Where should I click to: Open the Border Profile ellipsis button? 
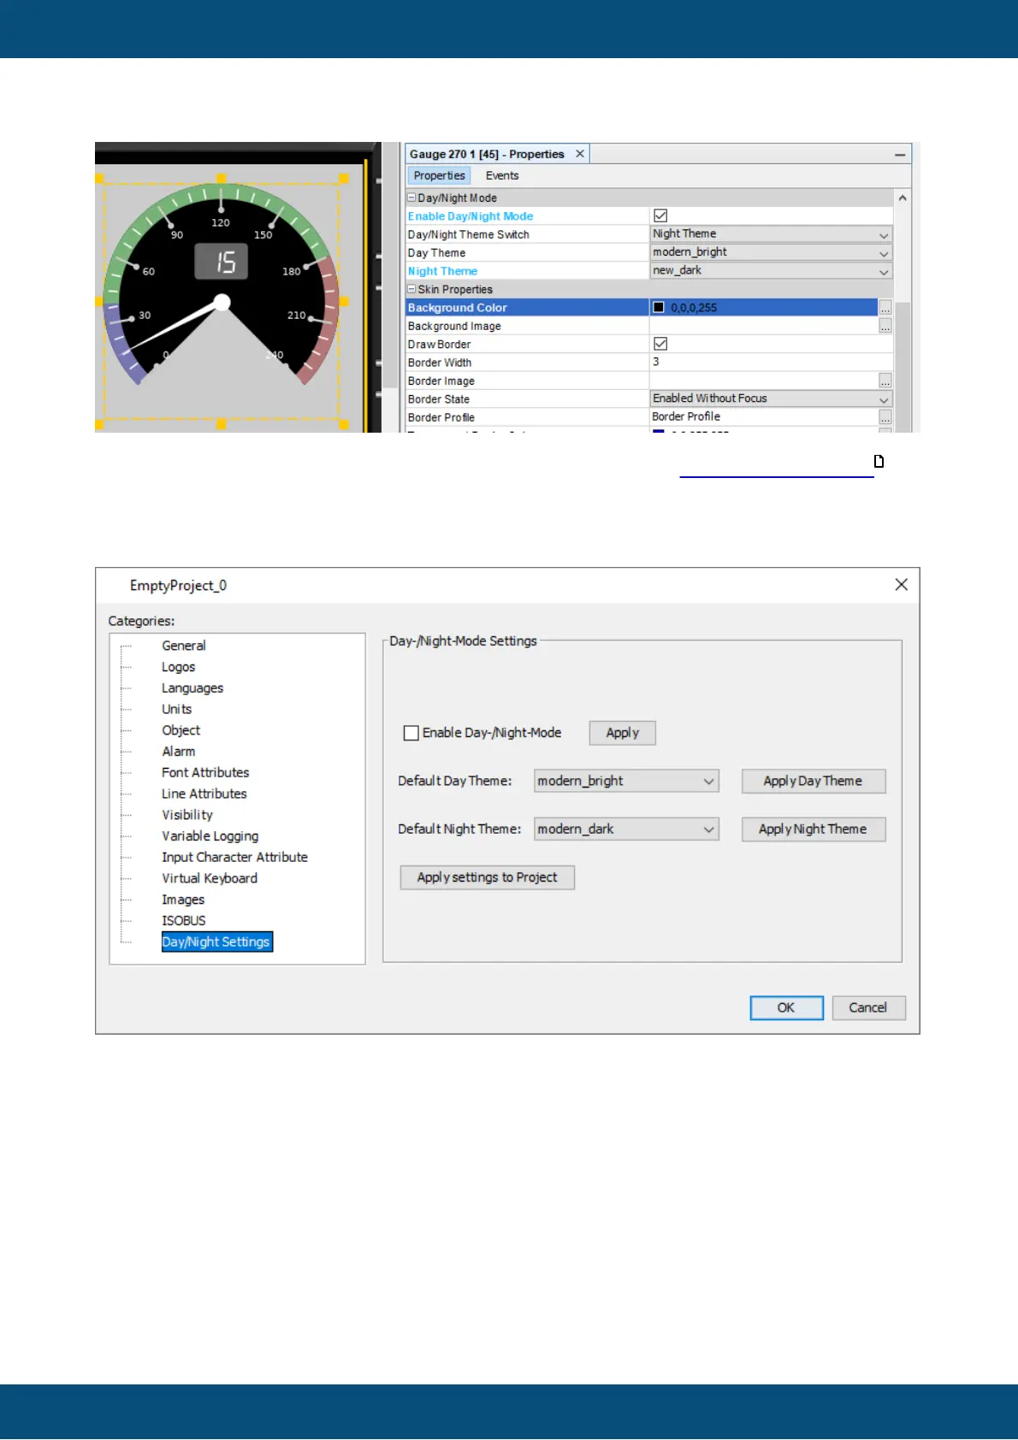885,417
